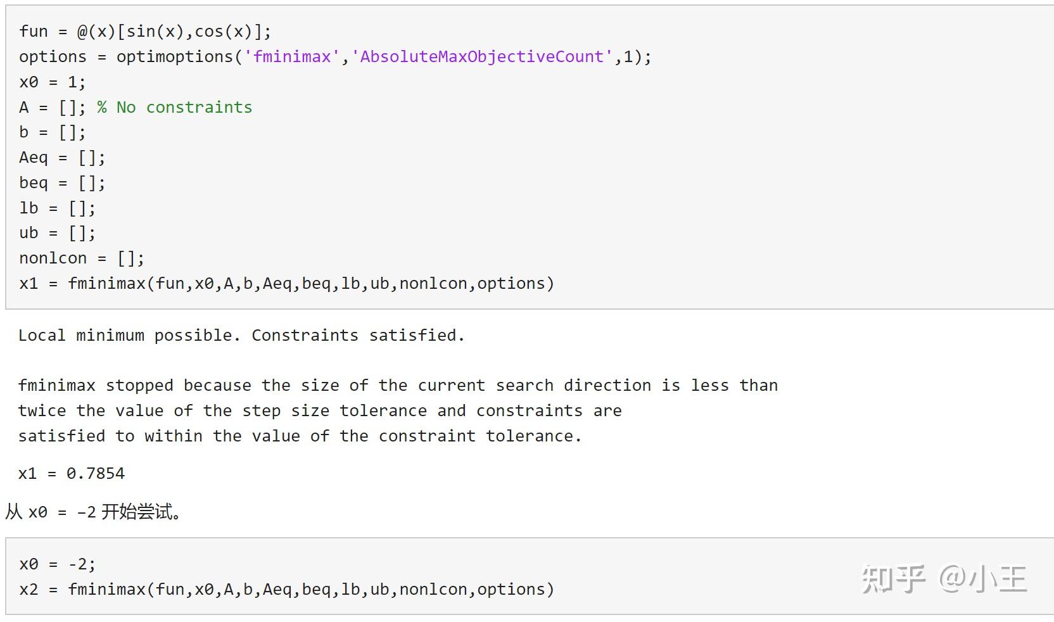Select the Aeq = []; line
This screenshot has height=622, width=1054.
62,158
